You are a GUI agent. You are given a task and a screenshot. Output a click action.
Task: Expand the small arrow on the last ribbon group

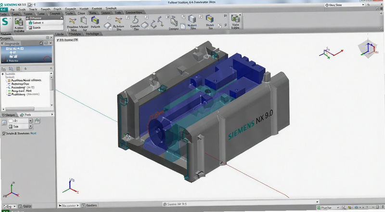(x=240, y=15)
